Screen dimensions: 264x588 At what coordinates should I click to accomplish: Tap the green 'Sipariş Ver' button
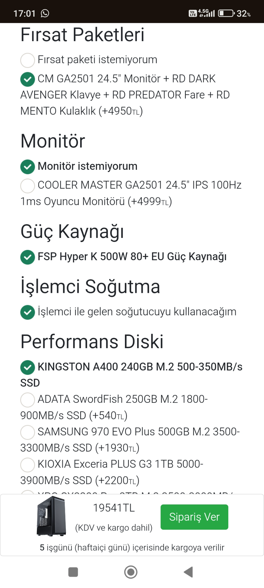194,517
